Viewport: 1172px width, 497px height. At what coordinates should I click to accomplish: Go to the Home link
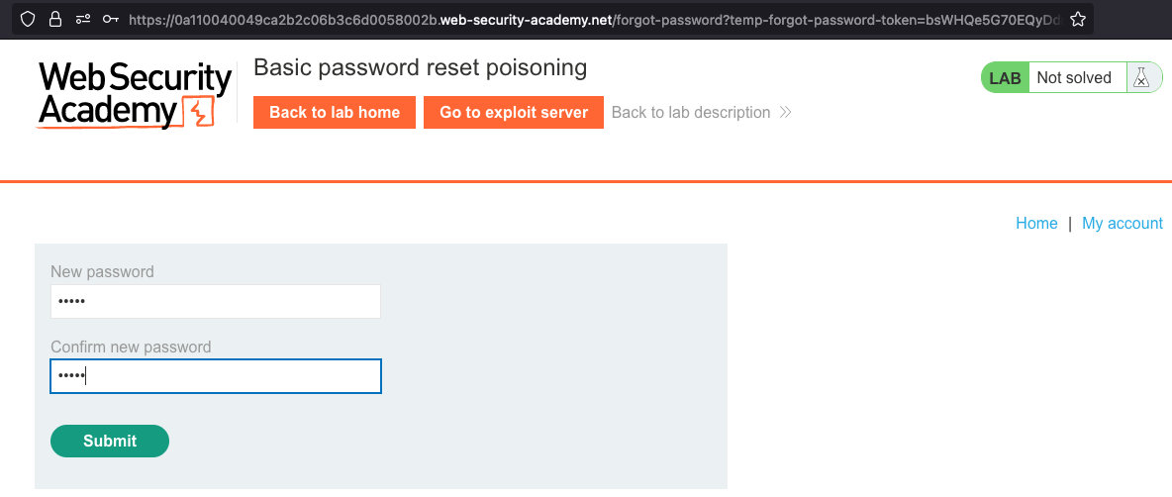click(1036, 224)
